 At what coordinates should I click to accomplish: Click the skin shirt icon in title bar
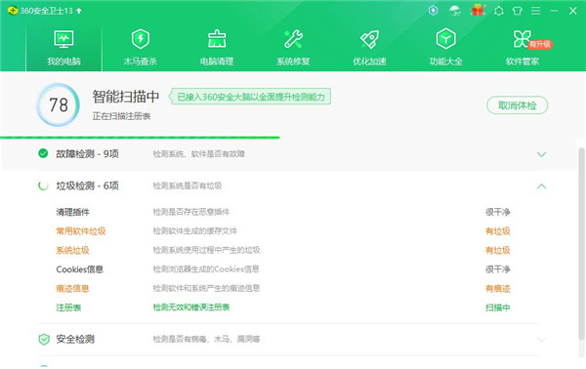tap(518, 11)
